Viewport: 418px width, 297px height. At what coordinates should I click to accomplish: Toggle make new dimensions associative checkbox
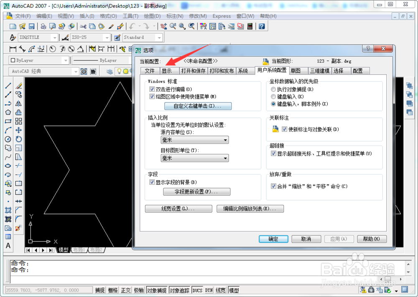[x=284, y=129]
